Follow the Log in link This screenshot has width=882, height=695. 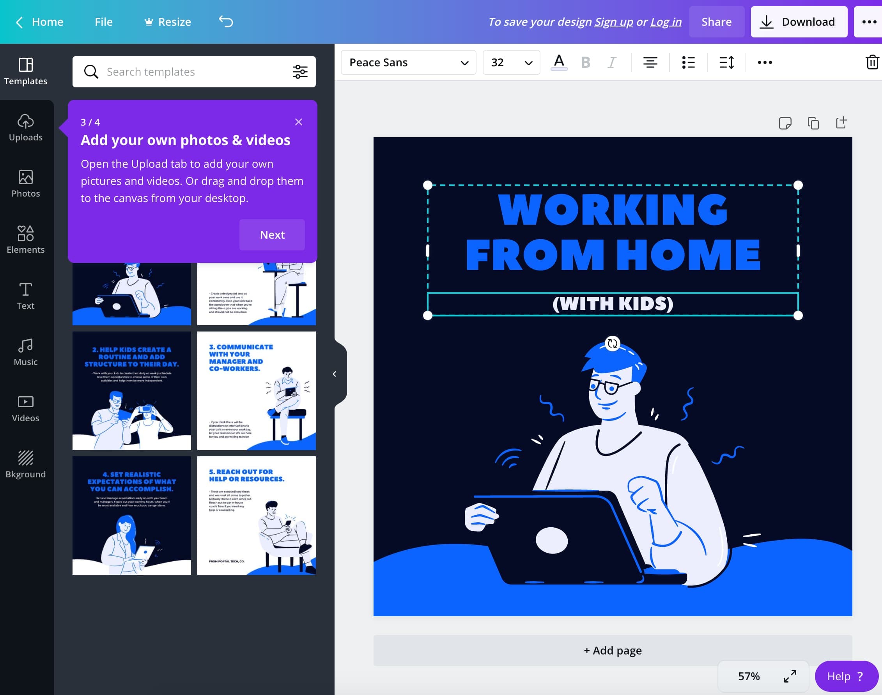666,22
